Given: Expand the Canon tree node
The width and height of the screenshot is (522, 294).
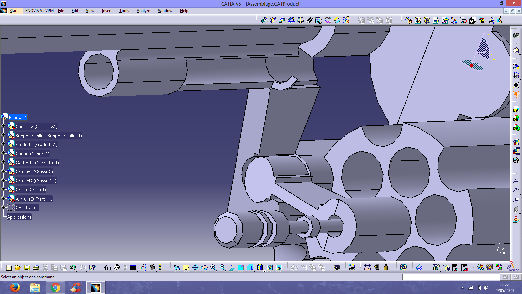Looking at the screenshot, I should [3, 153].
